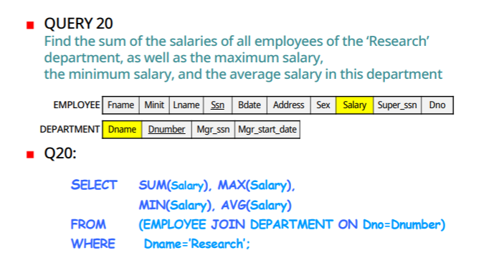
Task: Select the Mgr_ssn column cell
Action: pyautogui.click(x=213, y=130)
